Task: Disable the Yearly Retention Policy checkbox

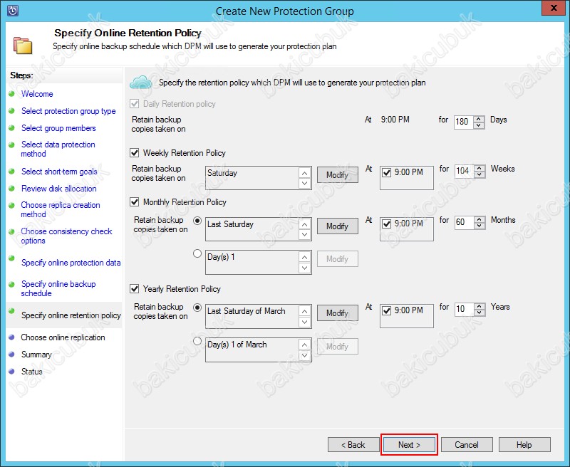Action: pyautogui.click(x=135, y=289)
